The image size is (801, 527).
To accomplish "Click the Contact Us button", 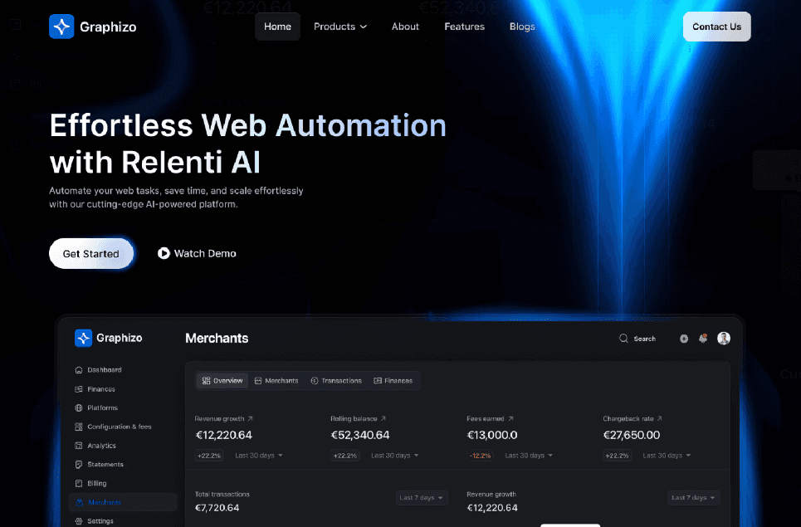I will (x=716, y=27).
